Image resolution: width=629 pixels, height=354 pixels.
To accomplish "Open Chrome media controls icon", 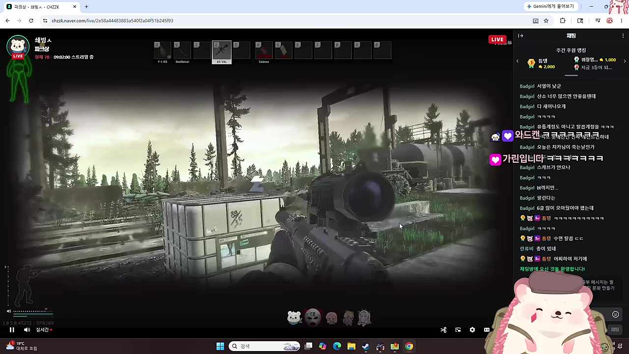I will point(598,21).
